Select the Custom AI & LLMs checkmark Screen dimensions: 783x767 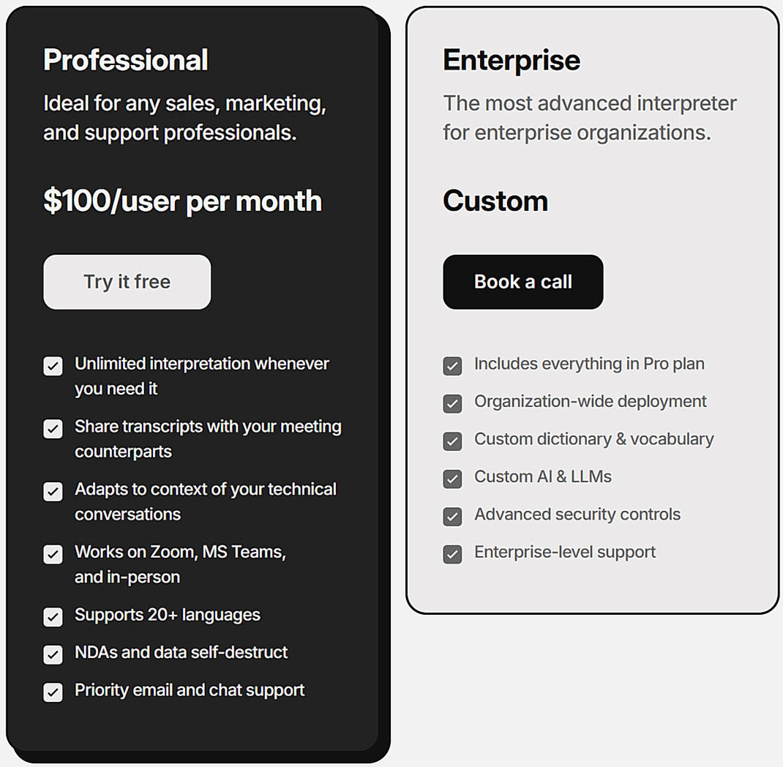tap(452, 479)
